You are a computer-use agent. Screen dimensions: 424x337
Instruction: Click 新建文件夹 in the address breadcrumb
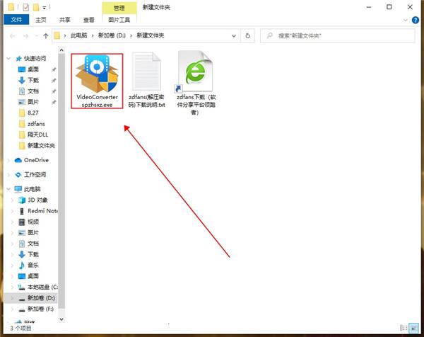[151, 35]
